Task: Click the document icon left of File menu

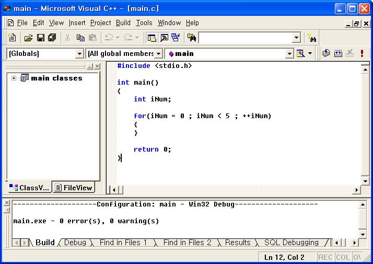Action: pos(10,23)
